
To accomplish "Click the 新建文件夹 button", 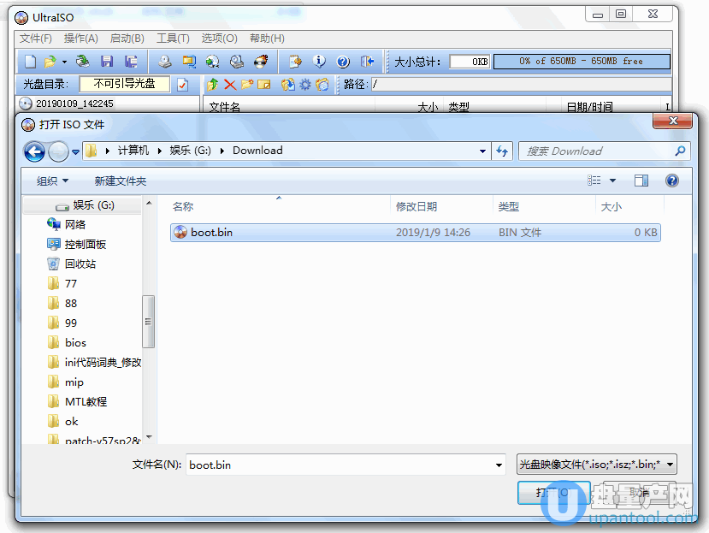I will [121, 181].
